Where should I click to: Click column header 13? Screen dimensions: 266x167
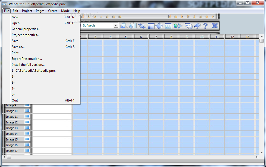point(248,37)
